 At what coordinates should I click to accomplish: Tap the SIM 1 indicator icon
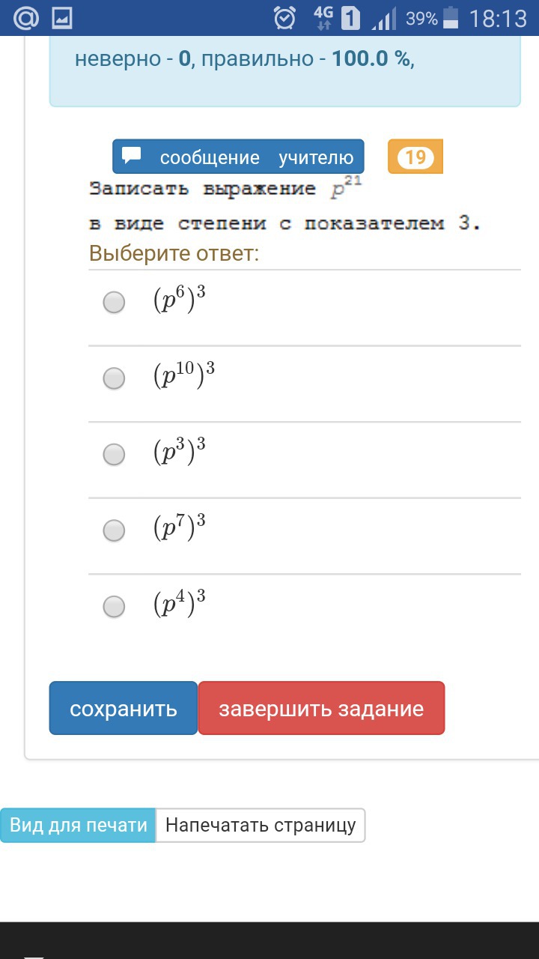pyautogui.click(x=350, y=18)
